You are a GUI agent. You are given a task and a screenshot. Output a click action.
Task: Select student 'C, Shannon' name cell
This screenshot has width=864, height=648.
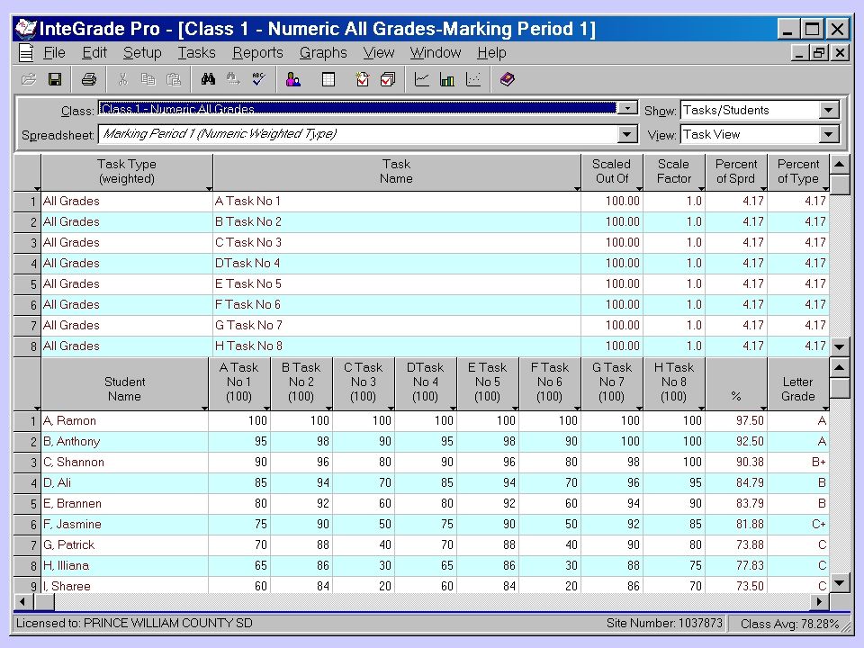point(124,462)
